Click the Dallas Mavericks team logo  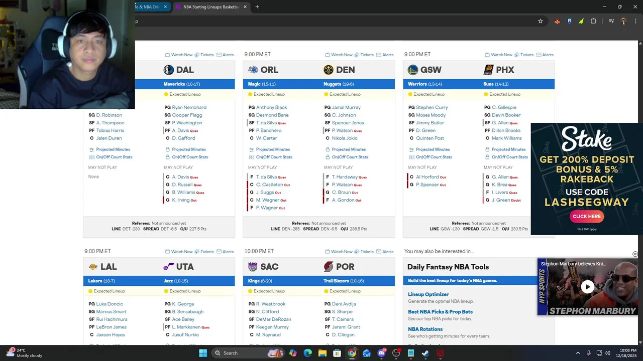(x=168, y=70)
